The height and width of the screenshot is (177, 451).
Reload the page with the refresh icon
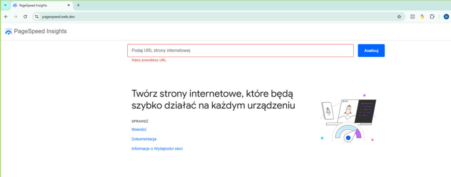(25, 17)
